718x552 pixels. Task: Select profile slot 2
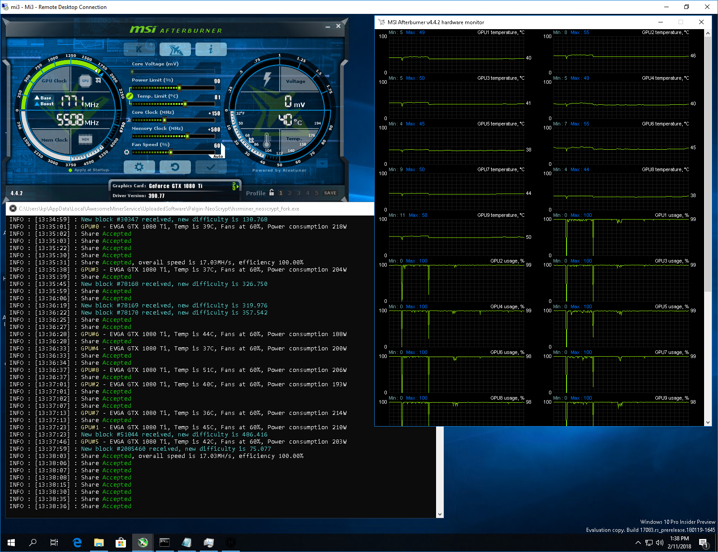(x=290, y=193)
